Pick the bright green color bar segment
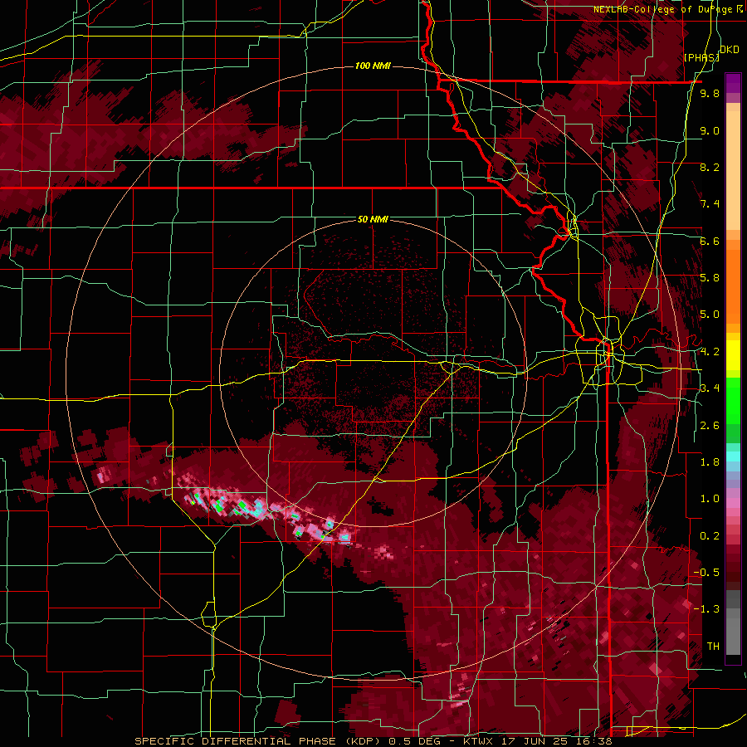747x747 pixels. pos(733,403)
